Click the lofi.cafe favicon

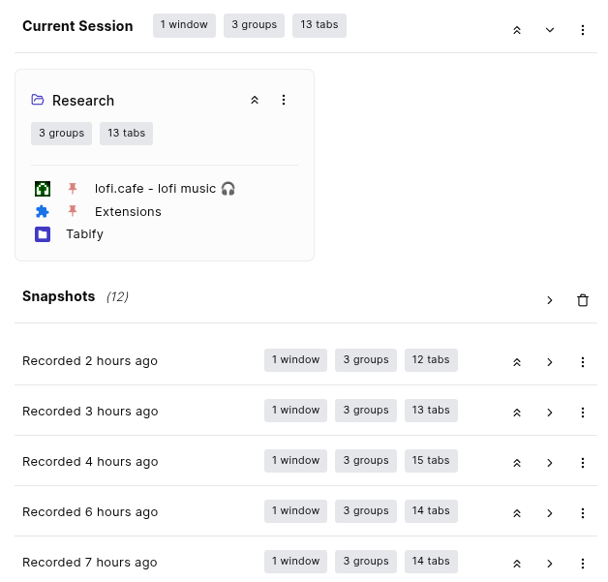[43, 189]
